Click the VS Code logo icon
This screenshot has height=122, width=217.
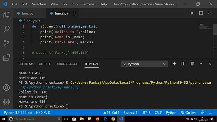5,4
